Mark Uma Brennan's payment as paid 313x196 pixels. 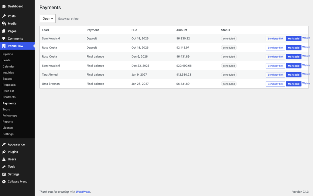293,84
